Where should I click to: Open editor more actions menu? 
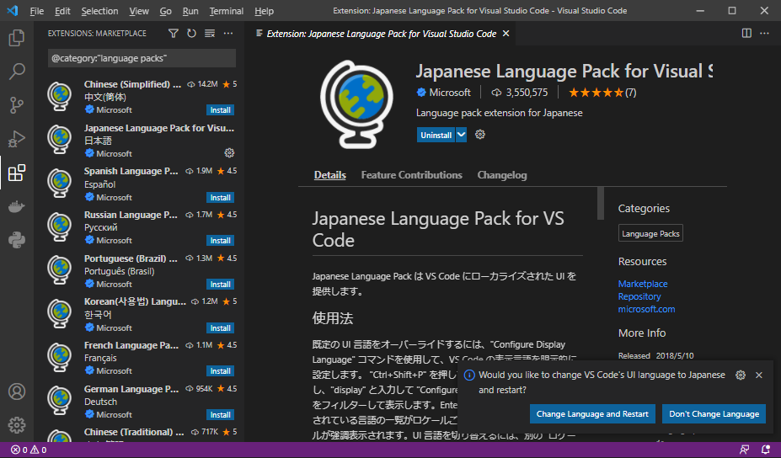[x=764, y=34]
